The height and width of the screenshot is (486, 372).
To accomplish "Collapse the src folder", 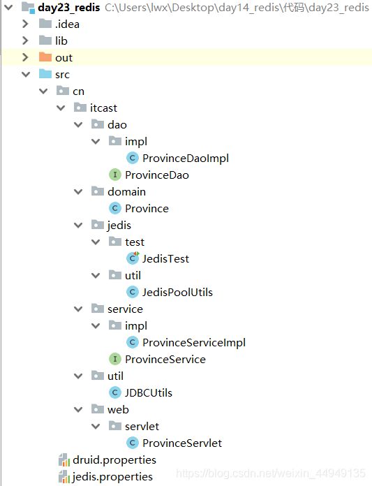I will coord(26,75).
